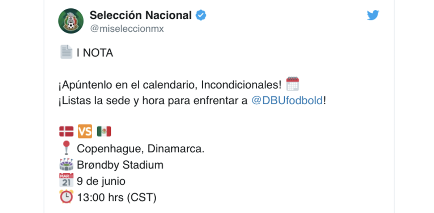This screenshot has width=434, height=213.
Task: Click the "9 de junio" date text
Action: 101,181
